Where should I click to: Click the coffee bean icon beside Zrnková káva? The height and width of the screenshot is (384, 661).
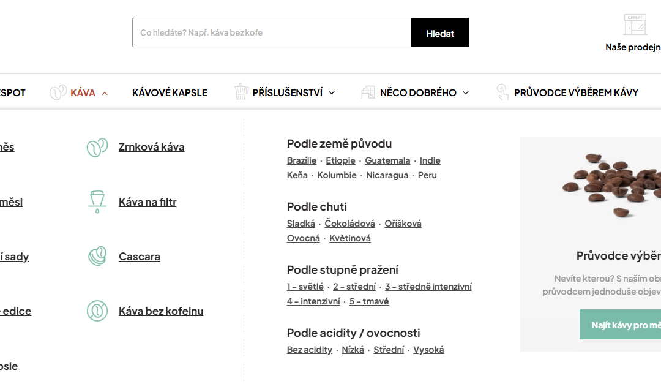pos(97,147)
